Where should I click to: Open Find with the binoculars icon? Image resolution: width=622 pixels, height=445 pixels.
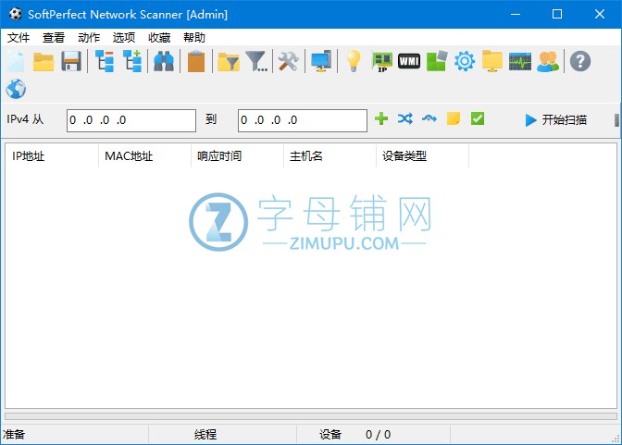[164, 61]
